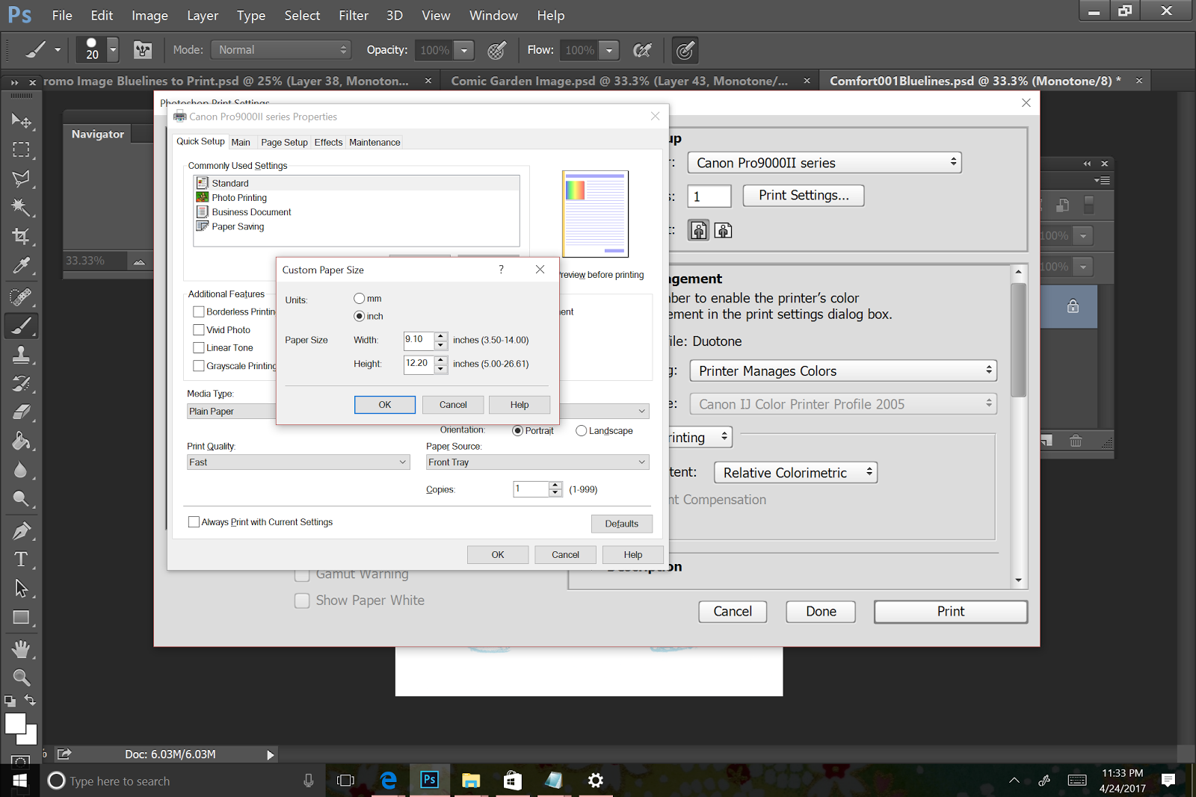
Task: Open the Relative Colorimetric rendering intent dropdown
Action: point(795,473)
